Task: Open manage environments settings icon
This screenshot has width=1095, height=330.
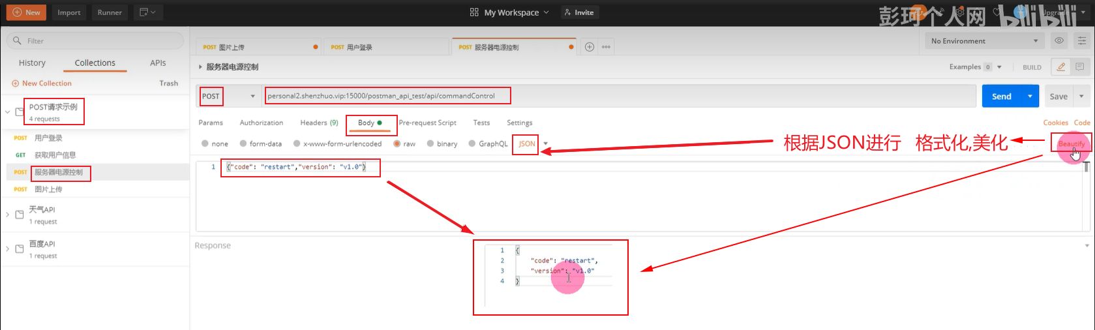Action: click(x=1081, y=41)
